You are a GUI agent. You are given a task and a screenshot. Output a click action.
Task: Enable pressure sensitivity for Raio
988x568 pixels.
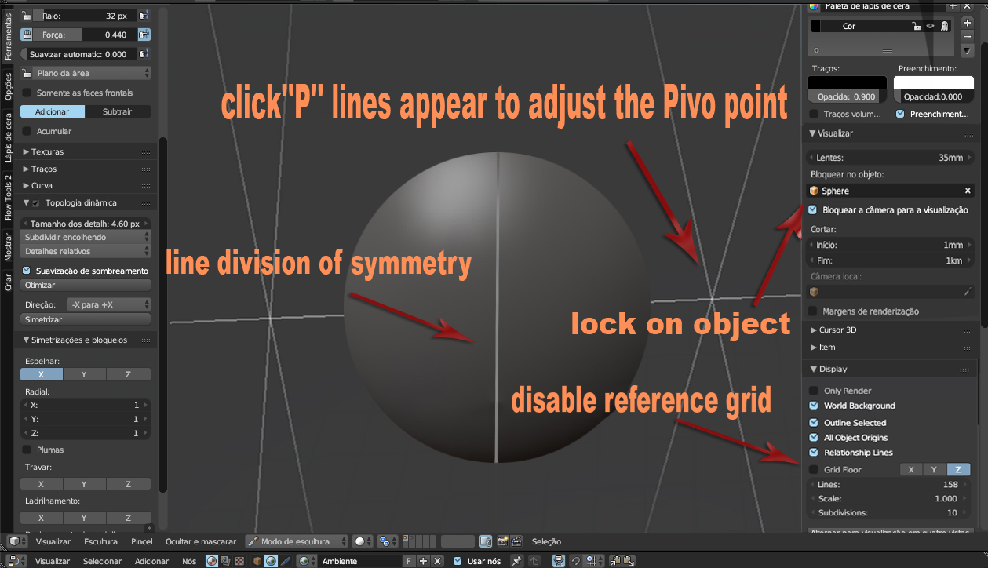tap(144, 16)
